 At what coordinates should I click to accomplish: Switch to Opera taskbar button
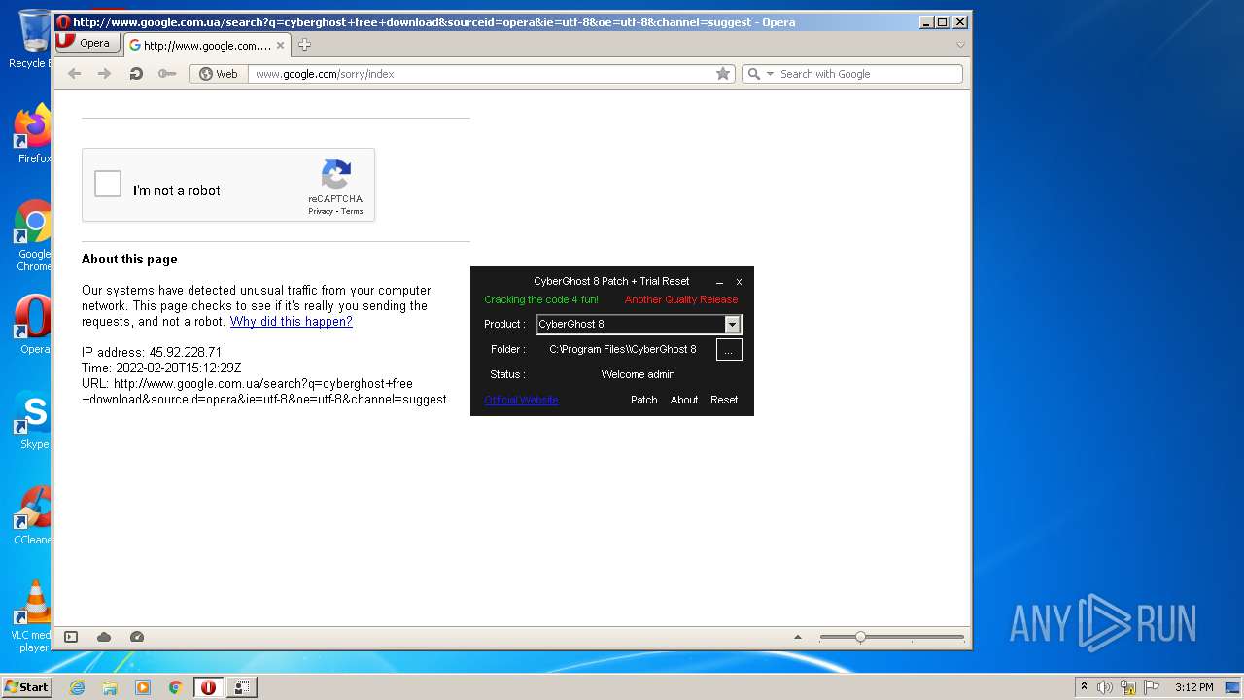pyautogui.click(x=208, y=687)
